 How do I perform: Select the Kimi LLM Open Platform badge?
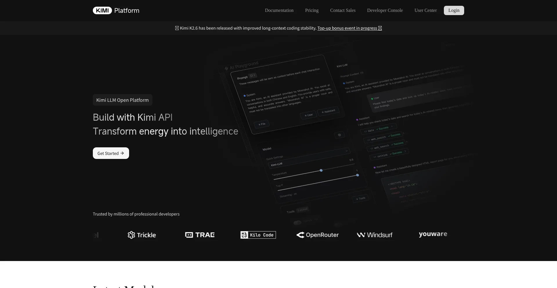click(122, 100)
